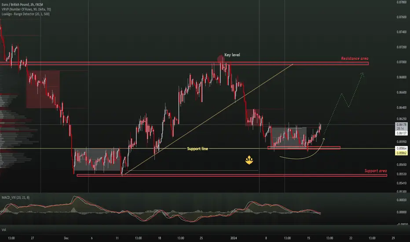Viewport: 410px width, 242px height.
Task: Click the 29 date on time axis
Action: 393,238
